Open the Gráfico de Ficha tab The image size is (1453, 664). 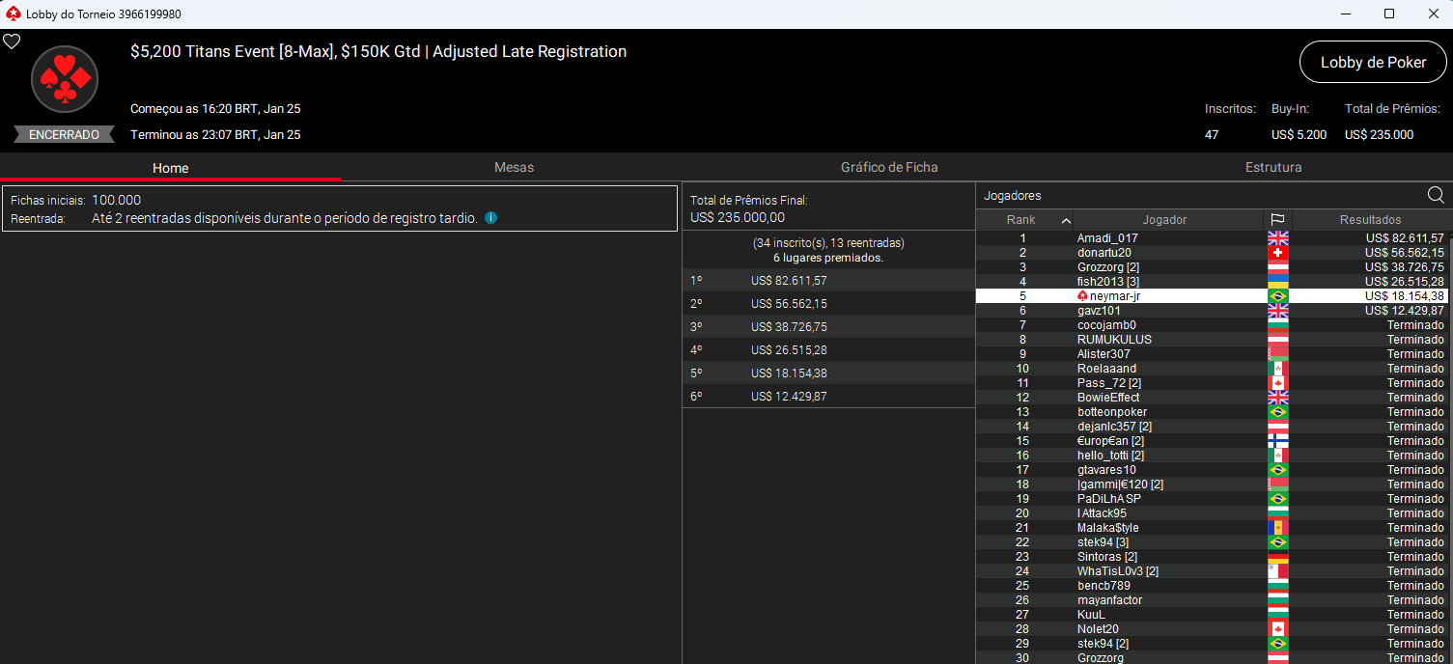coord(888,167)
